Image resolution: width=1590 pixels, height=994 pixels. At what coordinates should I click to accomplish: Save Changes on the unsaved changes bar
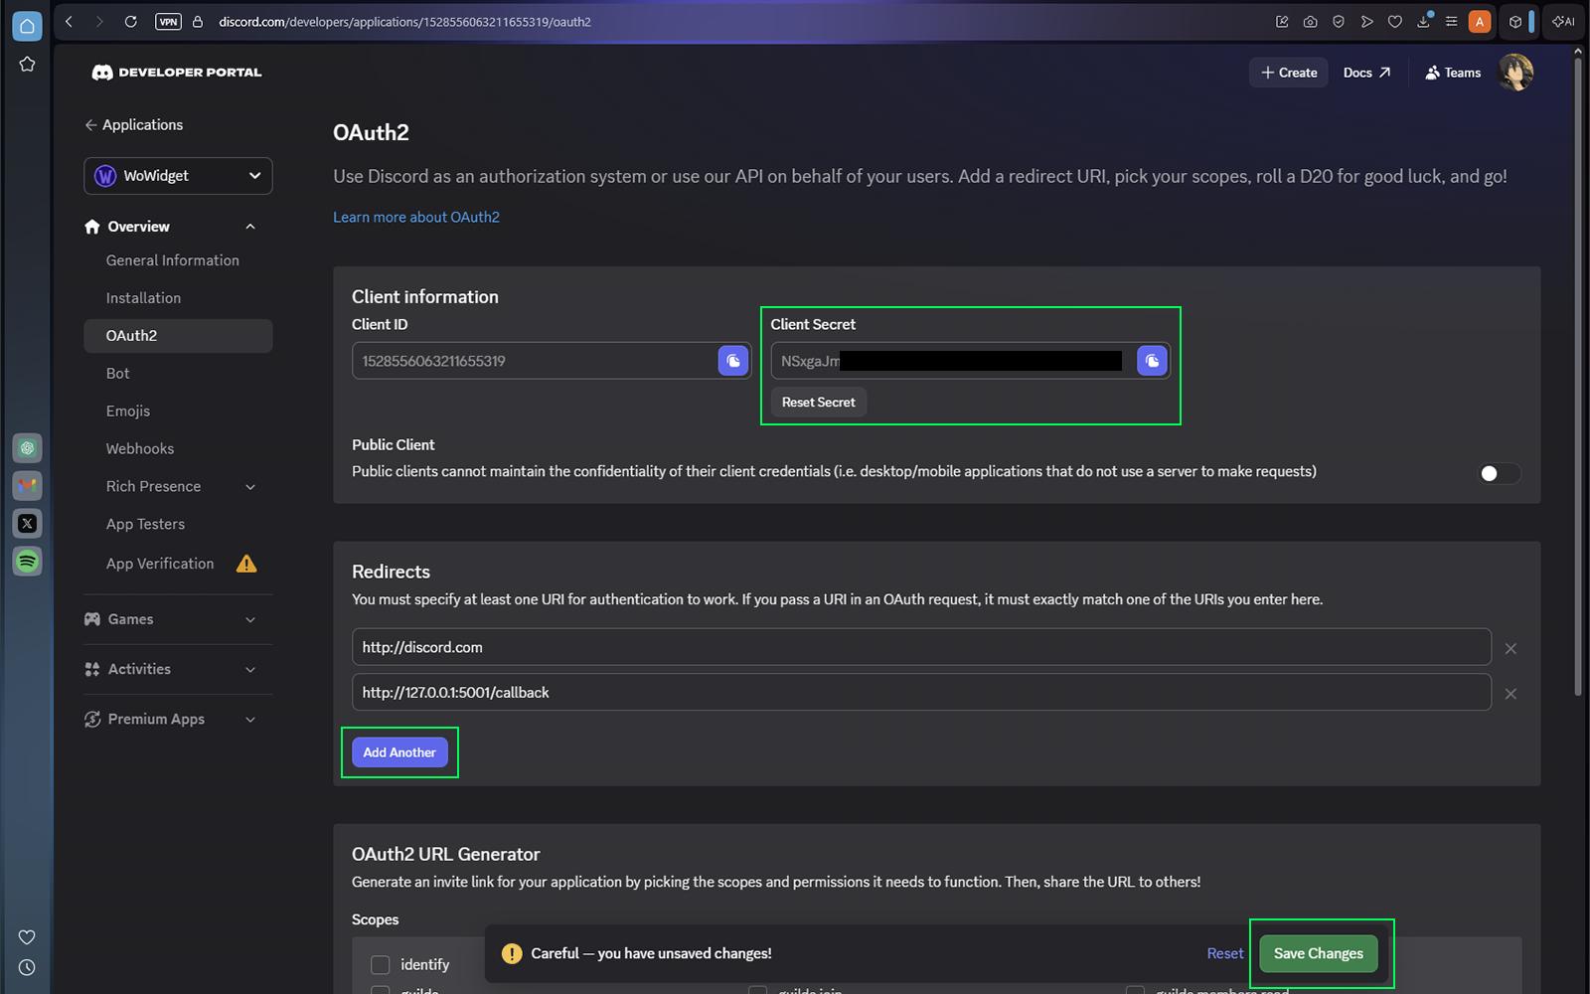pos(1319,953)
